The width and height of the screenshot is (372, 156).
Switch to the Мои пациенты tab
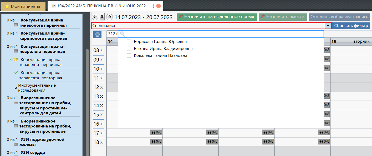[23, 6]
